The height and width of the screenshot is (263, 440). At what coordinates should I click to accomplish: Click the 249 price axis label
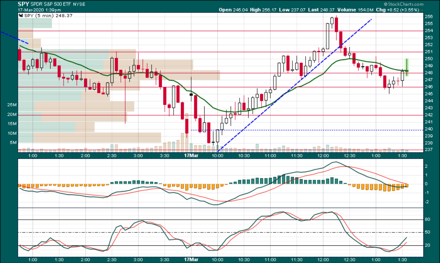[x=429, y=66]
